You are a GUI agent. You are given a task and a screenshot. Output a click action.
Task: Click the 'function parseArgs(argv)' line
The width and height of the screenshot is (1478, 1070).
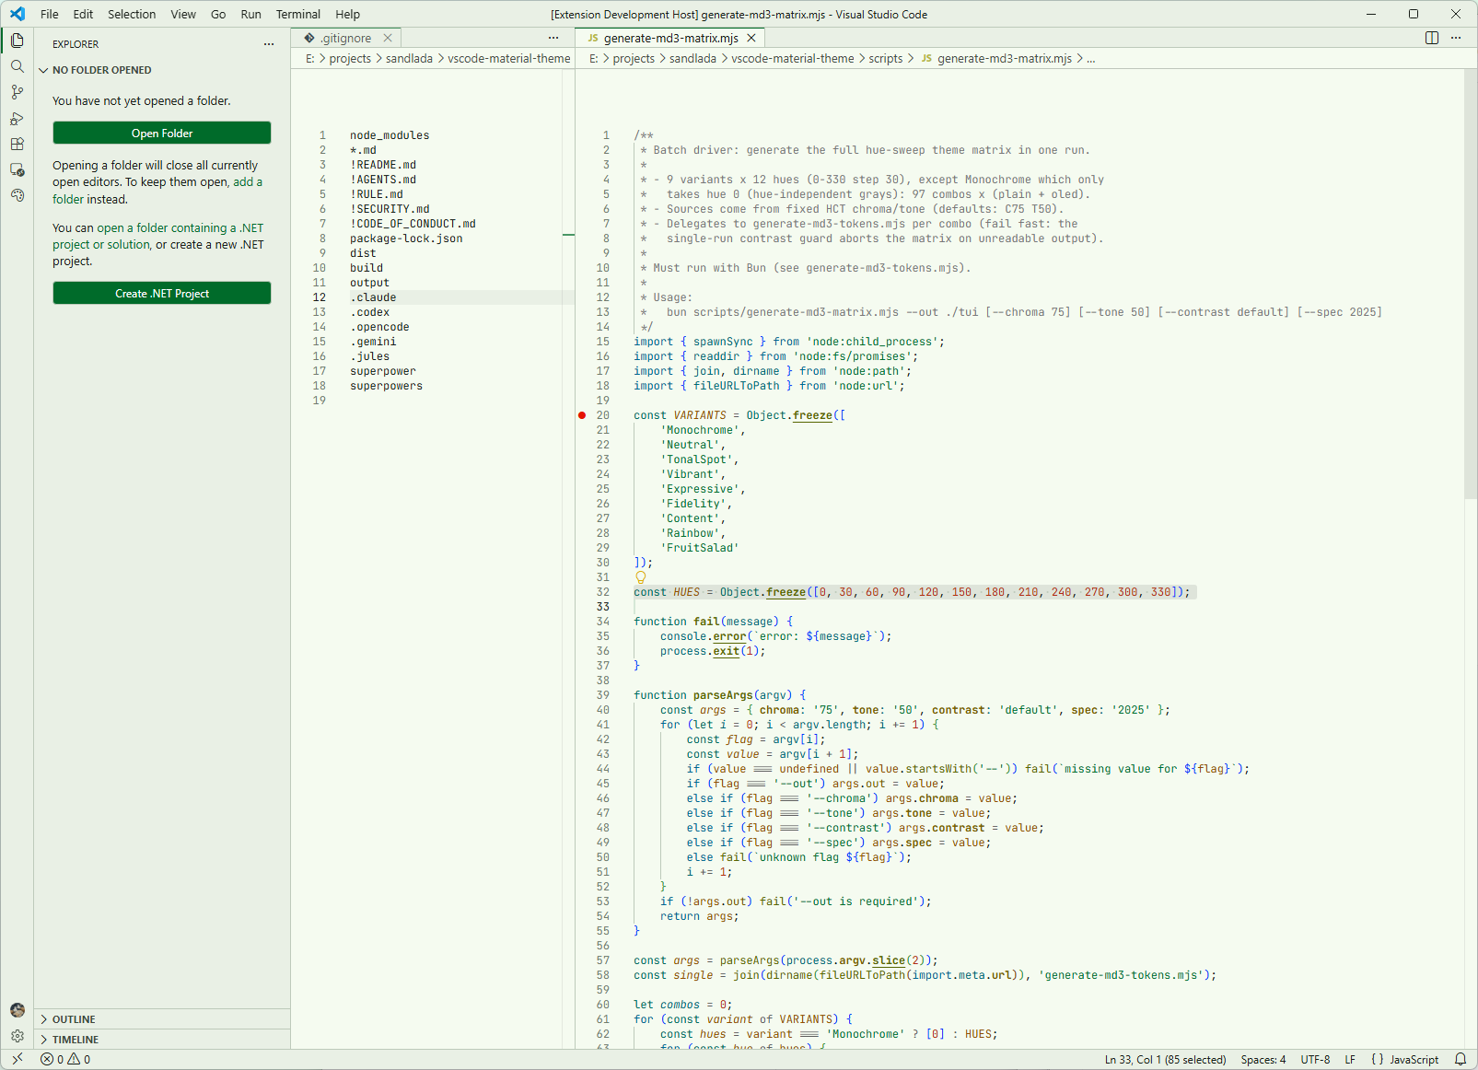pyautogui.click(x=719, y=695)
